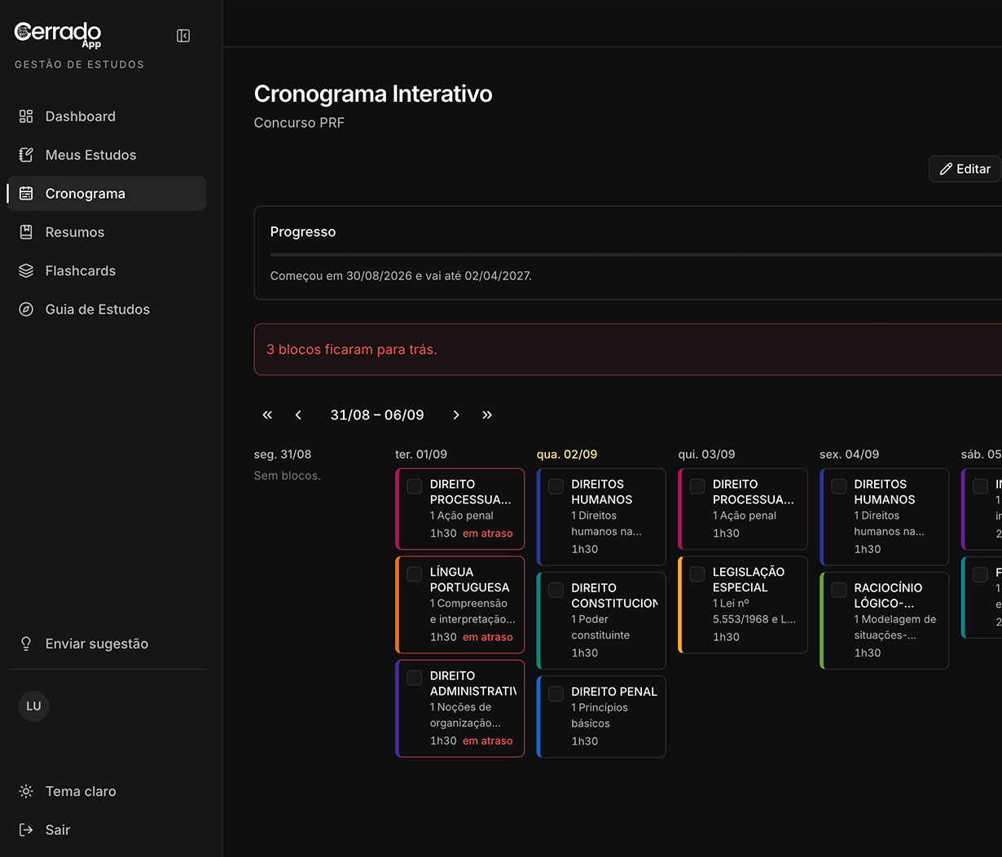Click the 'Sem blocos.' text under seg. 31/08
Screen dimensions: 1002x857
pos(288,475)
